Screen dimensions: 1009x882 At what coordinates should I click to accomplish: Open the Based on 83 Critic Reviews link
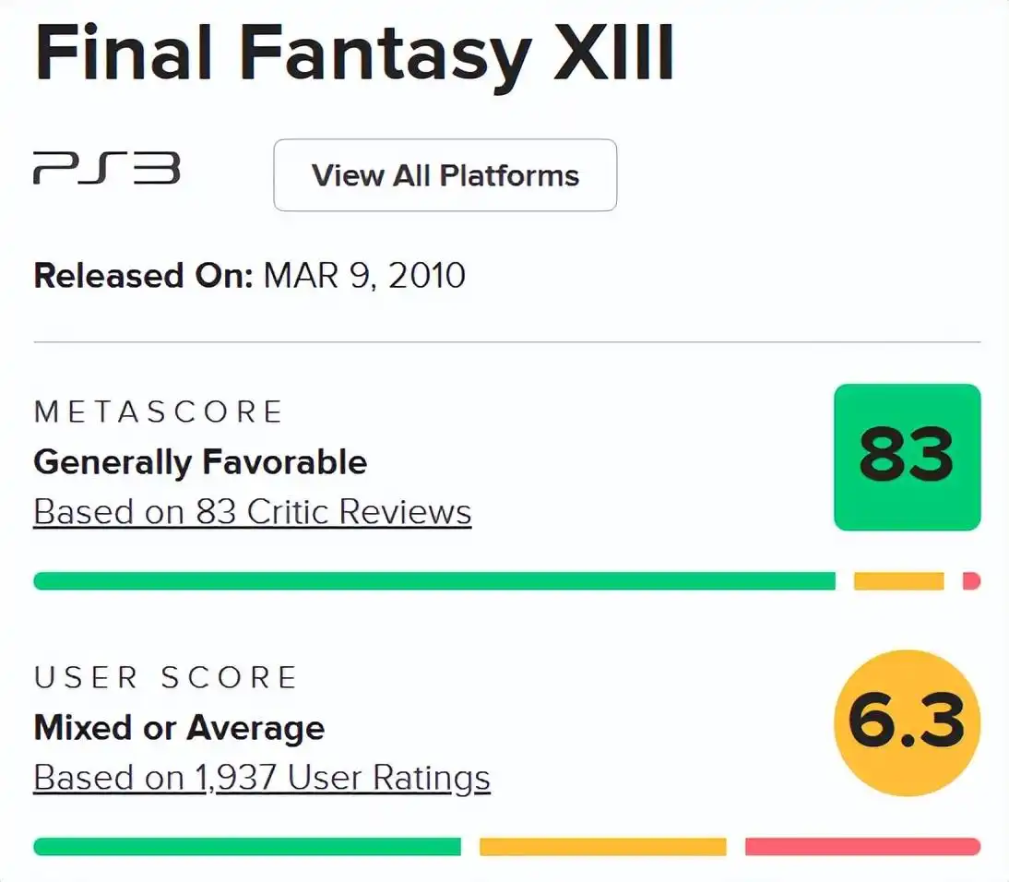click(x=252, y=513)
